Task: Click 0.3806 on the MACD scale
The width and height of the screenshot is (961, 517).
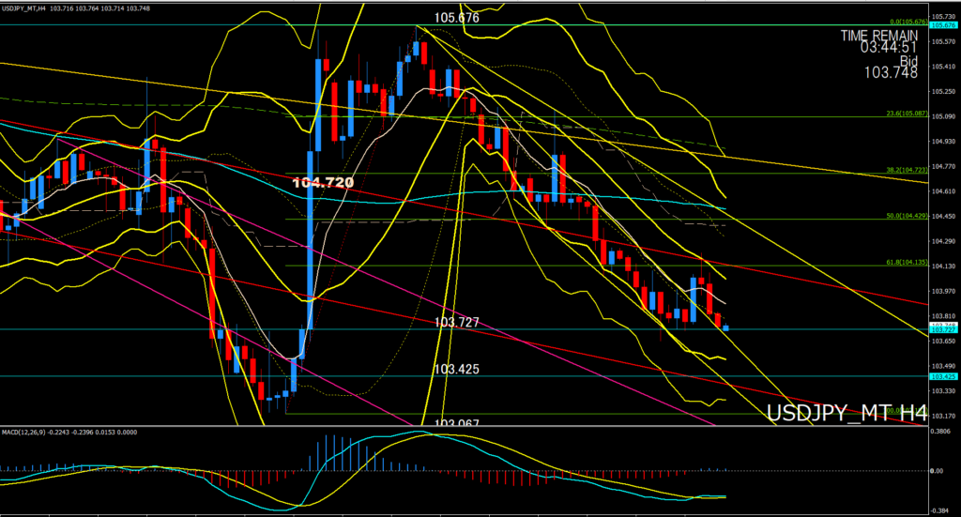Action: [940, 432]
